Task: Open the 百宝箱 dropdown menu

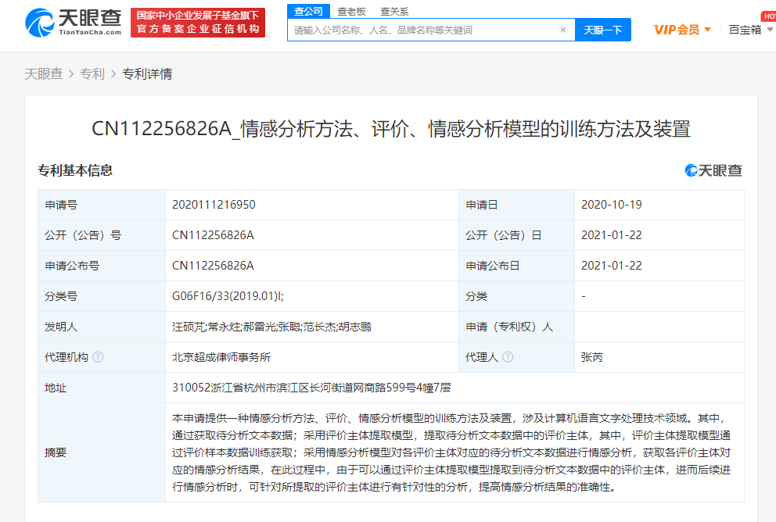Action: pos(749,30)
